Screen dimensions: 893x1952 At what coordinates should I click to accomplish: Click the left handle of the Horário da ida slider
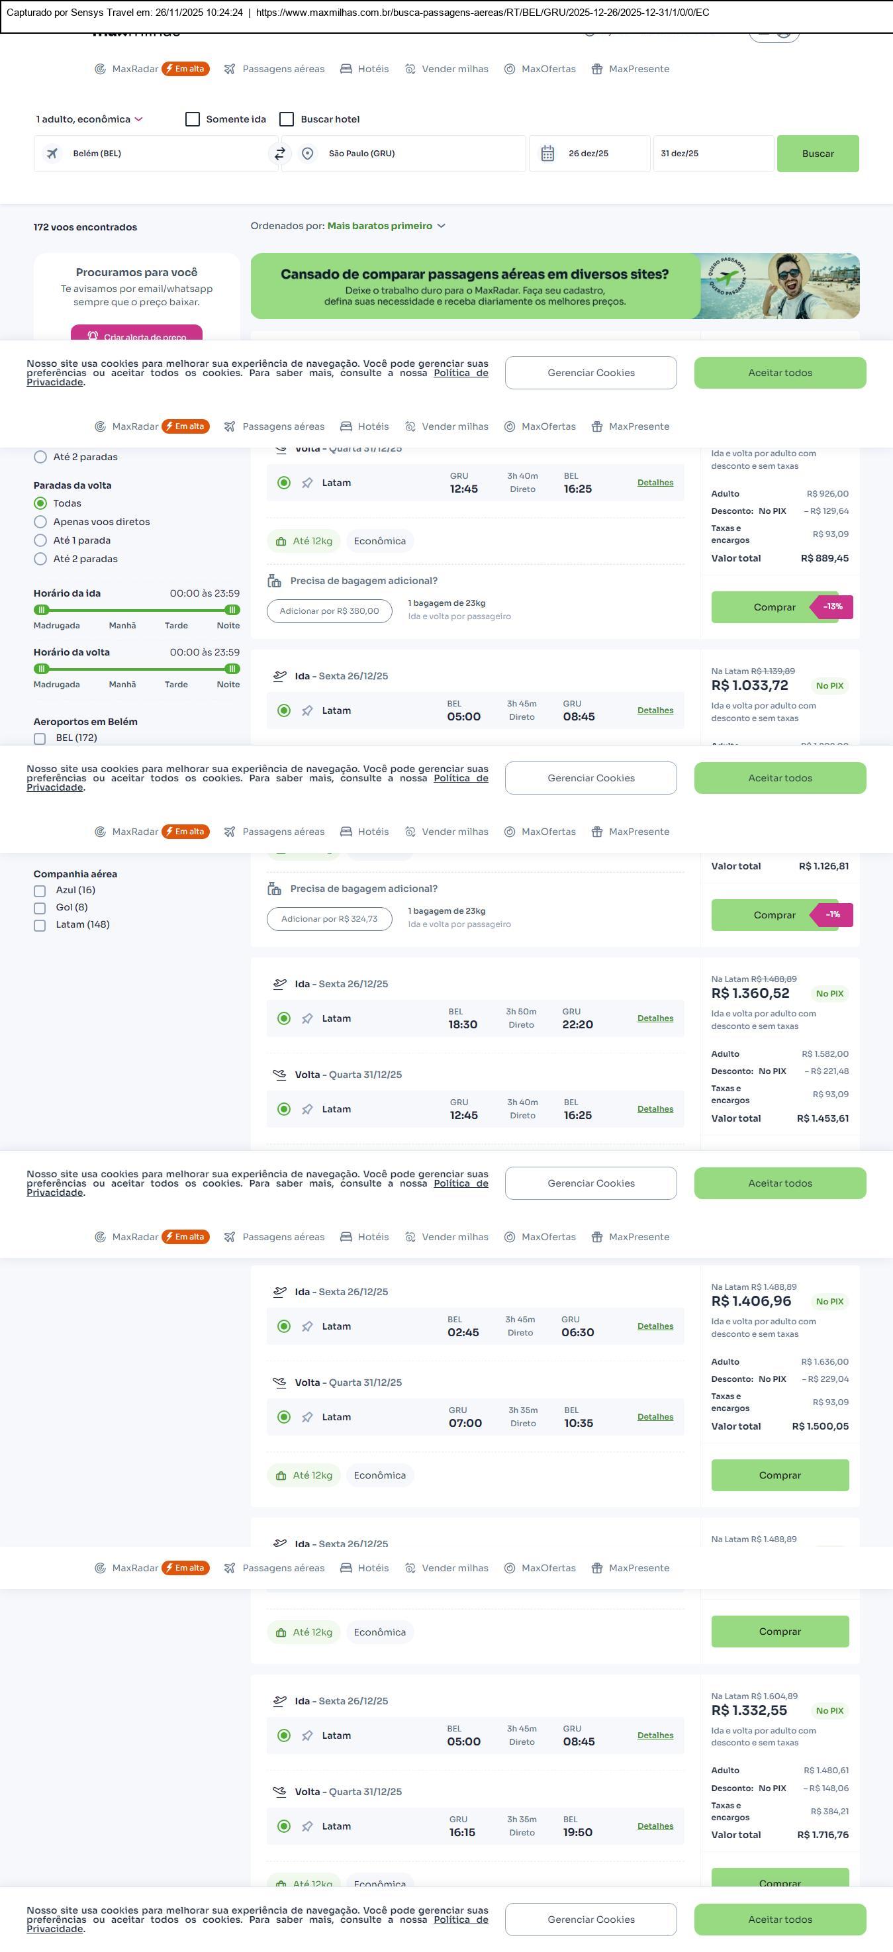[x=42, y=610]
